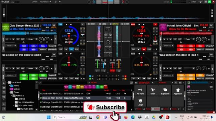Go to previous sampler bank
The image size is (216, 121).
[x=153, y=83]
